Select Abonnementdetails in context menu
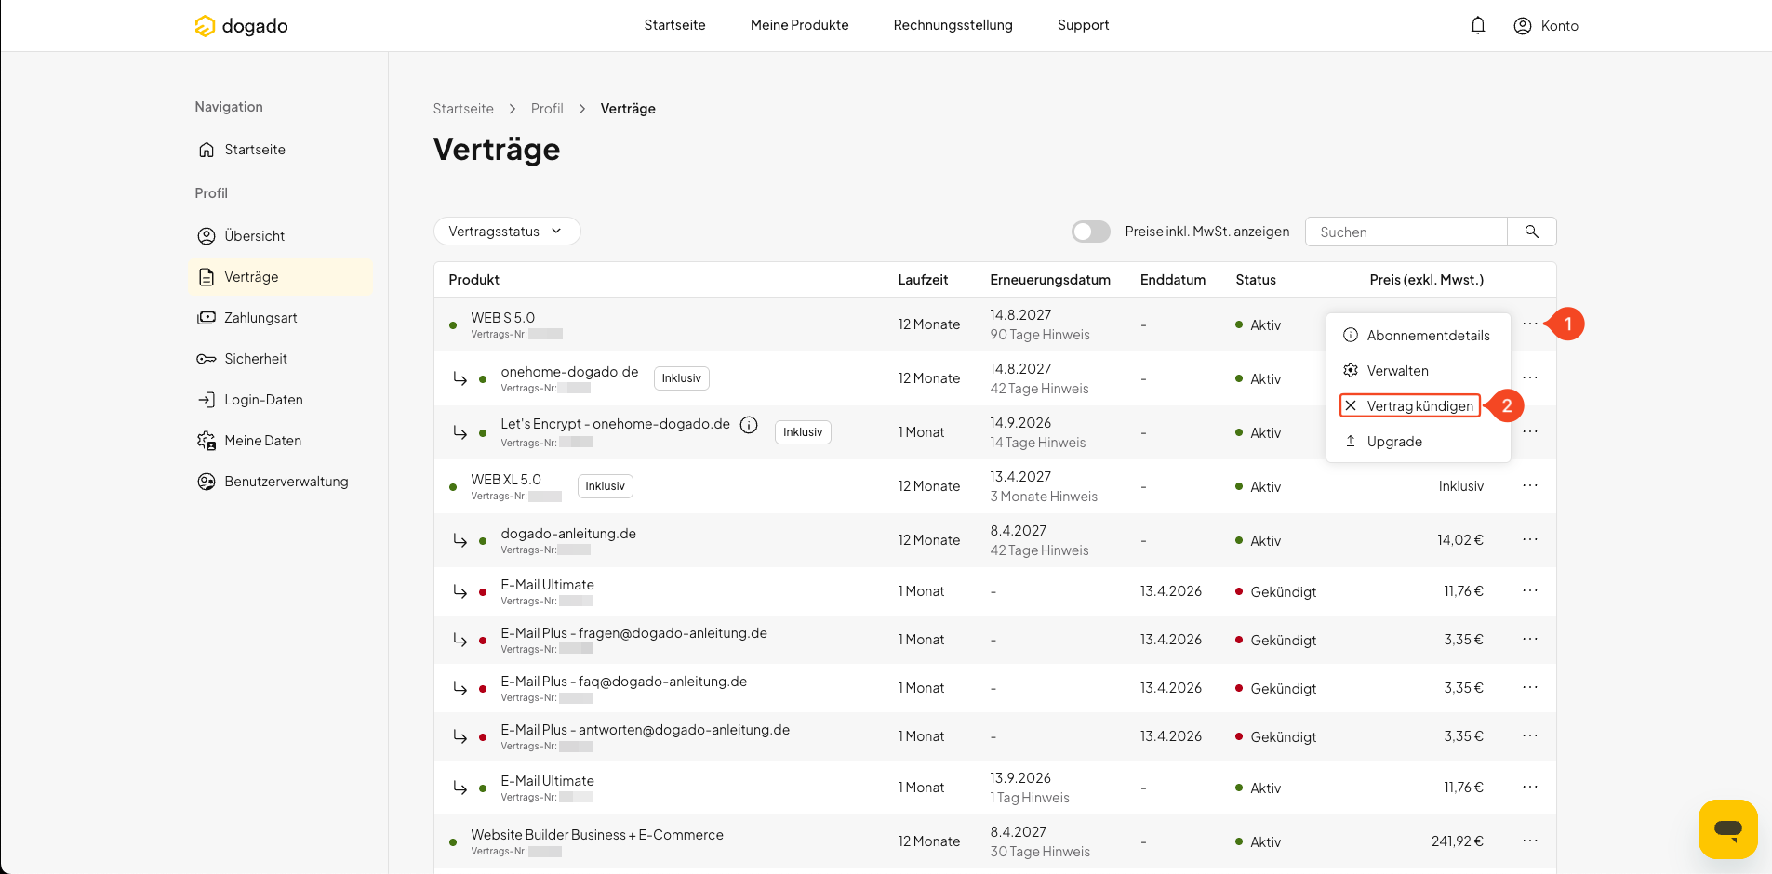The image size is (1772, 874). pos(1418,336)
